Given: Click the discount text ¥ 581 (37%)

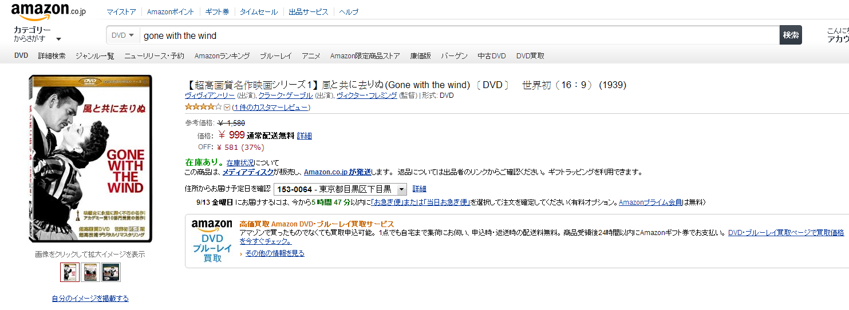Looking at the screenshot, I should 240,147.
